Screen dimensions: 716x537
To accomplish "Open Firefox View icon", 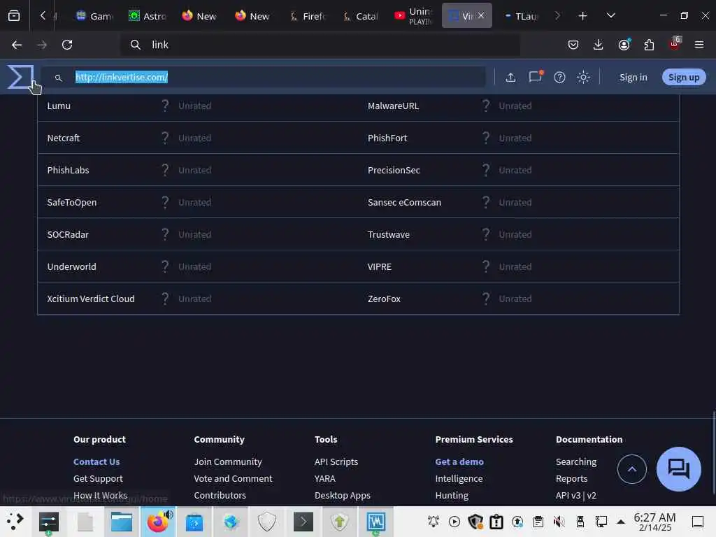I will coord(14,16).
